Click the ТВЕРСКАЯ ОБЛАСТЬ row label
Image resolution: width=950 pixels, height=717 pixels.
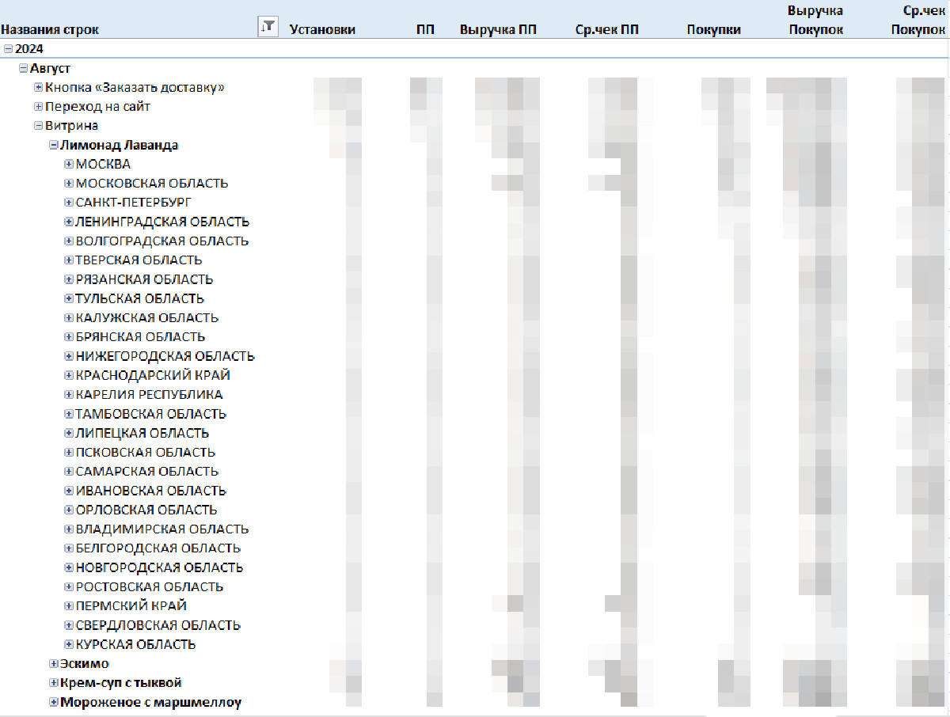tap(139, 260)
